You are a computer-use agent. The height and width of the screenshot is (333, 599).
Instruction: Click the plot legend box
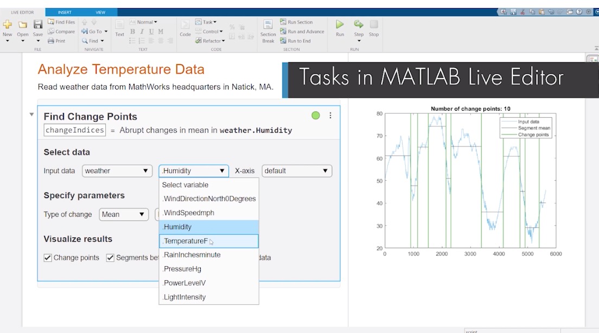(526, 127)
